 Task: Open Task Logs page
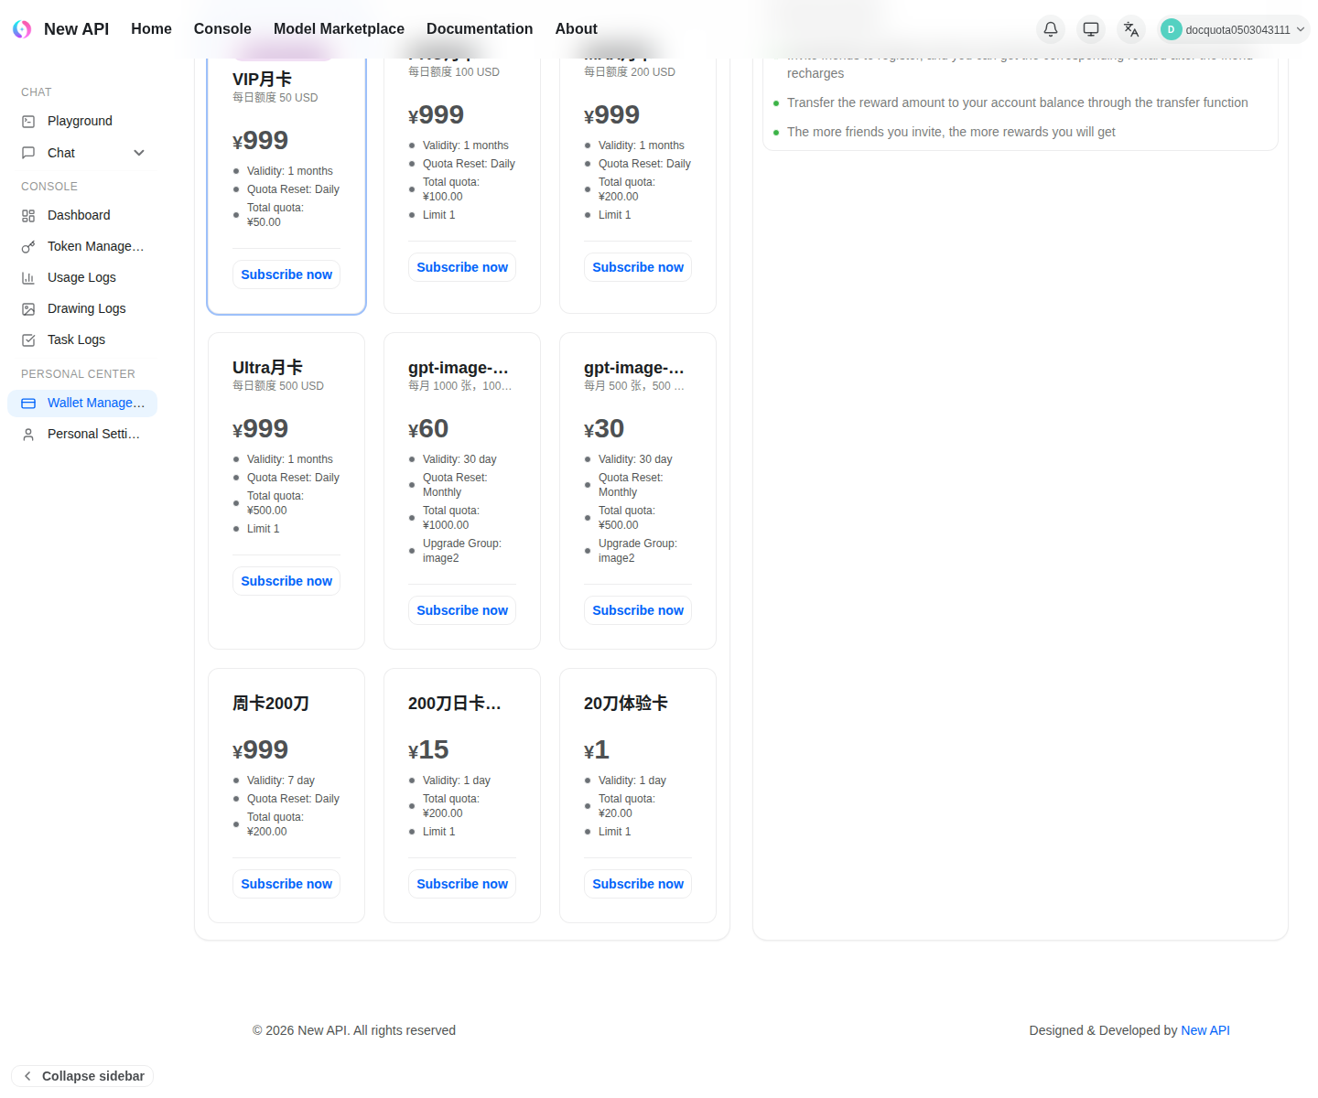(82, 339)
